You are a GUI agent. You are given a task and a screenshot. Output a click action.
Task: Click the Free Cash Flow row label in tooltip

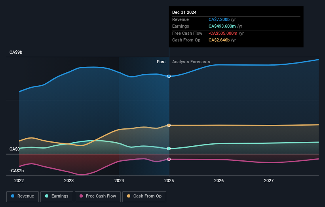(x=187, y=33)
